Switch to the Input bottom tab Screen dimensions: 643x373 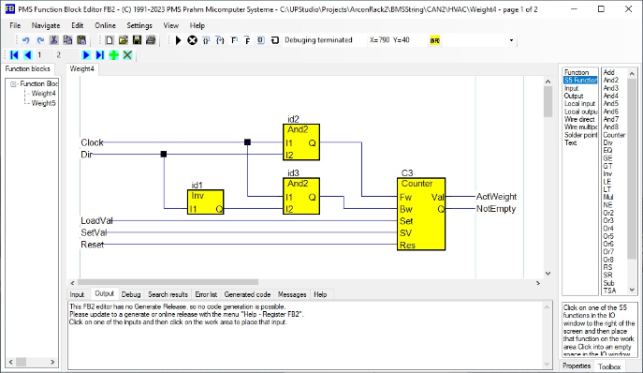(x=77, y=294)
